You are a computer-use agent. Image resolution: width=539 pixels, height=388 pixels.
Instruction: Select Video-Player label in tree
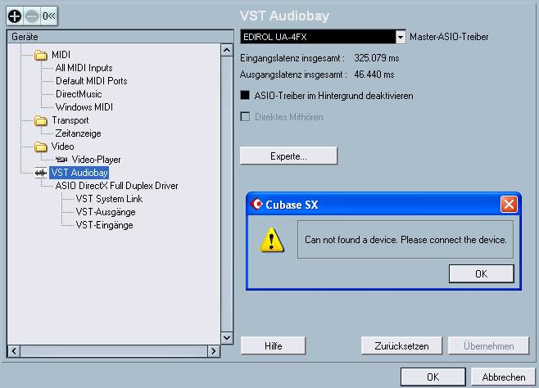point(97,160)
